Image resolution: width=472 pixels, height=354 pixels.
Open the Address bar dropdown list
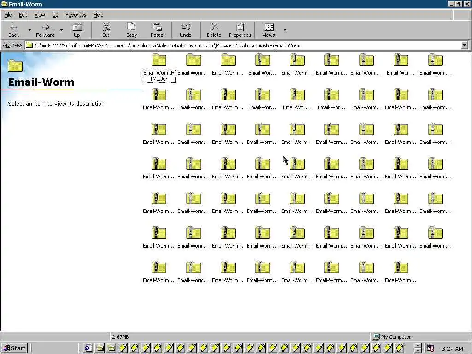[x=465, y=46]
